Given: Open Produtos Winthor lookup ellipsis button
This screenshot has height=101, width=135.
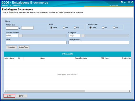Looking at the screenshot, I should click(x=20, y=36).
